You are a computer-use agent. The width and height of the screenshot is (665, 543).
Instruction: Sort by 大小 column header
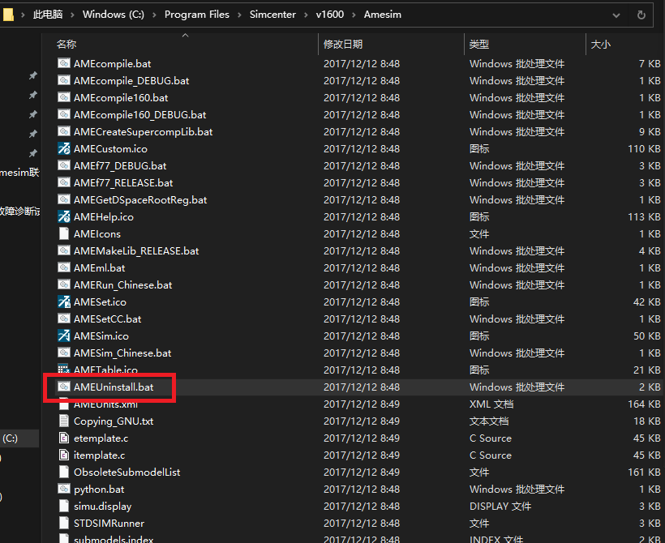pos(601,44)
